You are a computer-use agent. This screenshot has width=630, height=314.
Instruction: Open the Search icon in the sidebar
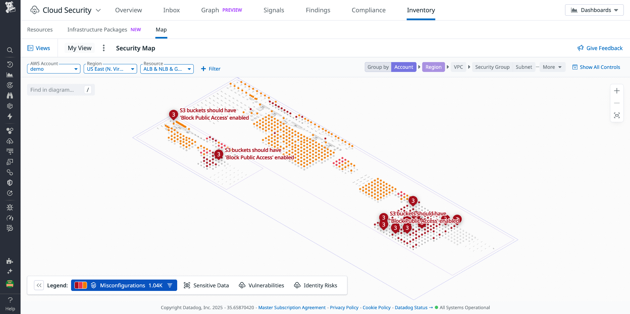pyautogui.click(x=10, y=50)
